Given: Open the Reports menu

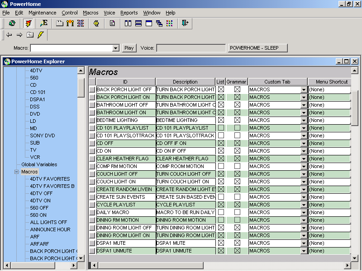Looking at the screenshot, I should [129, 13].
